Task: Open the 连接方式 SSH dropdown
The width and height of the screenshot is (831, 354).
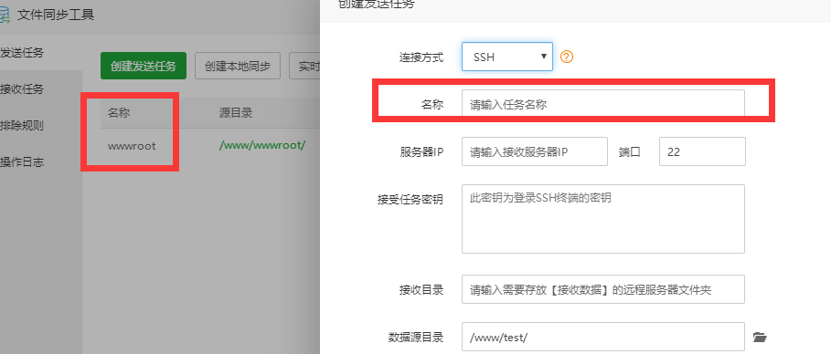Action: point(507,57)
